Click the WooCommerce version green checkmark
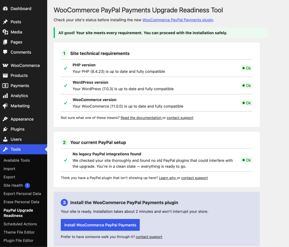 [65, 103]
